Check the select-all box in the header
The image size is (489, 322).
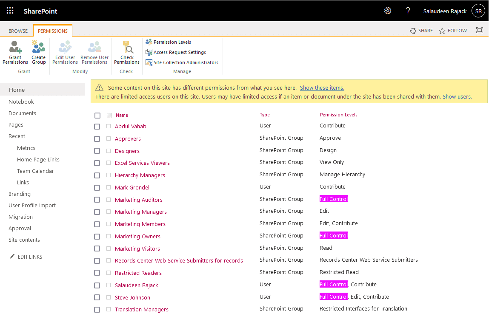(97, 115)
